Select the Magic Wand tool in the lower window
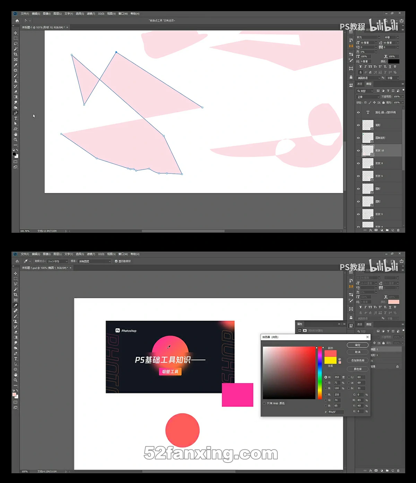This screenshot has height=483, width=416. pyautogui.click(x=16, y=289)
